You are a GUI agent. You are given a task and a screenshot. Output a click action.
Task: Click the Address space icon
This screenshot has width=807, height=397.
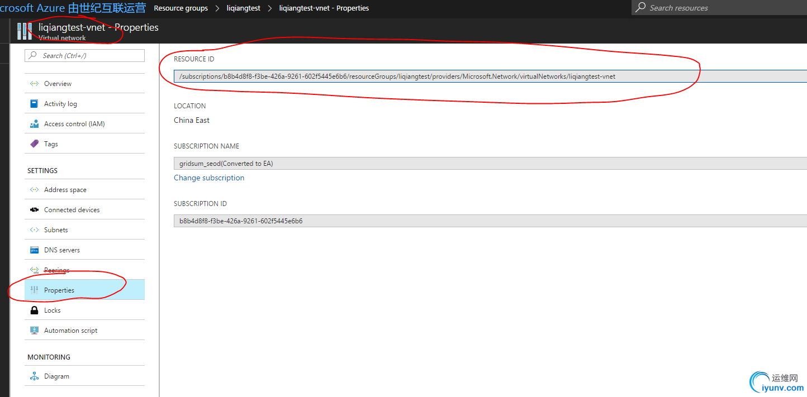click(x=34, y=190)
